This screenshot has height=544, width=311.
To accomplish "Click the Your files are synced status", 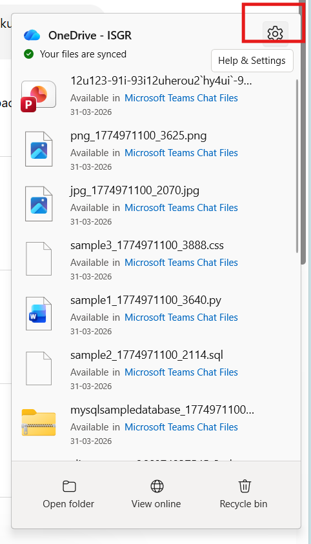I will [83, 54].
